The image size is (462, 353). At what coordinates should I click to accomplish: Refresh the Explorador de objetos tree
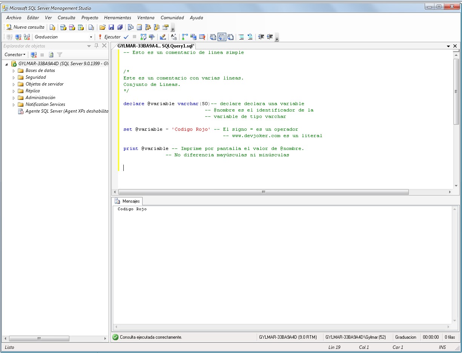pyautogui.click(x=51, y=55)
